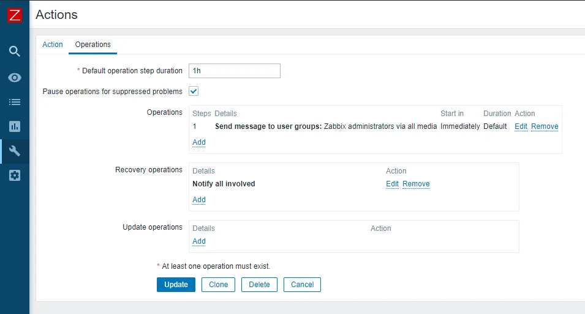
Task: Open the Administration gear icon menu
Action: point(15,175)
